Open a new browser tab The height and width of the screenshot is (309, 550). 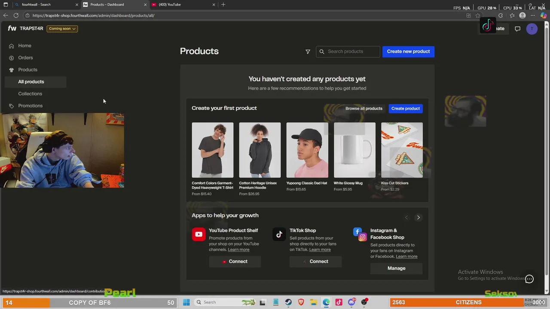[223, 4]
